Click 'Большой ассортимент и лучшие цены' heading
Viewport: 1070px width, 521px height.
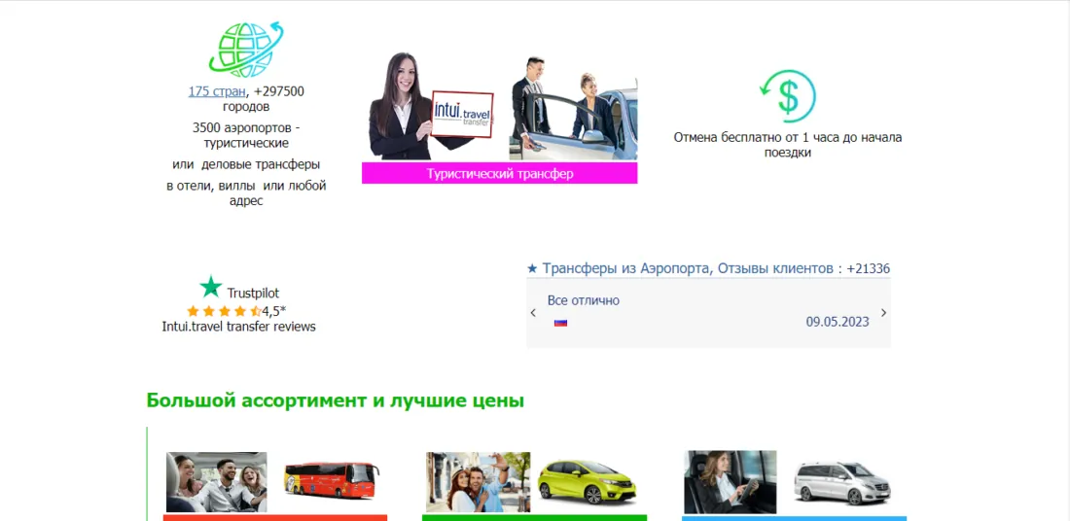pyautogui.click(x=335, y=400)
